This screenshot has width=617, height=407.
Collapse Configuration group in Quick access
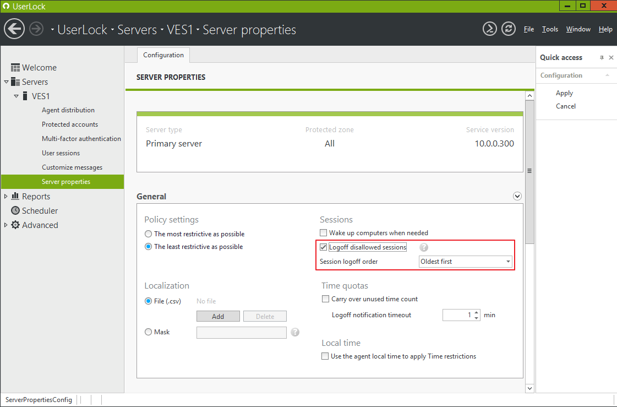(607, 75)
